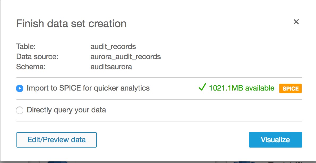Click the Data source: label

click(x=37, y=57)
